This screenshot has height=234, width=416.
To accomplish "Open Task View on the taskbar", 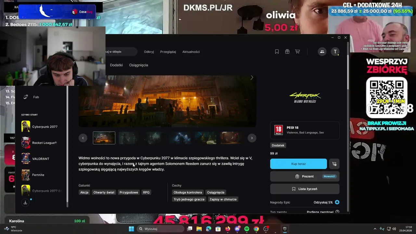I will pyautogui.click(x=189, y=229).
